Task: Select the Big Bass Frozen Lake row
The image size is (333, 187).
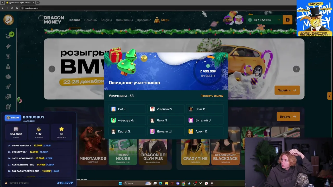Action: 39,171
